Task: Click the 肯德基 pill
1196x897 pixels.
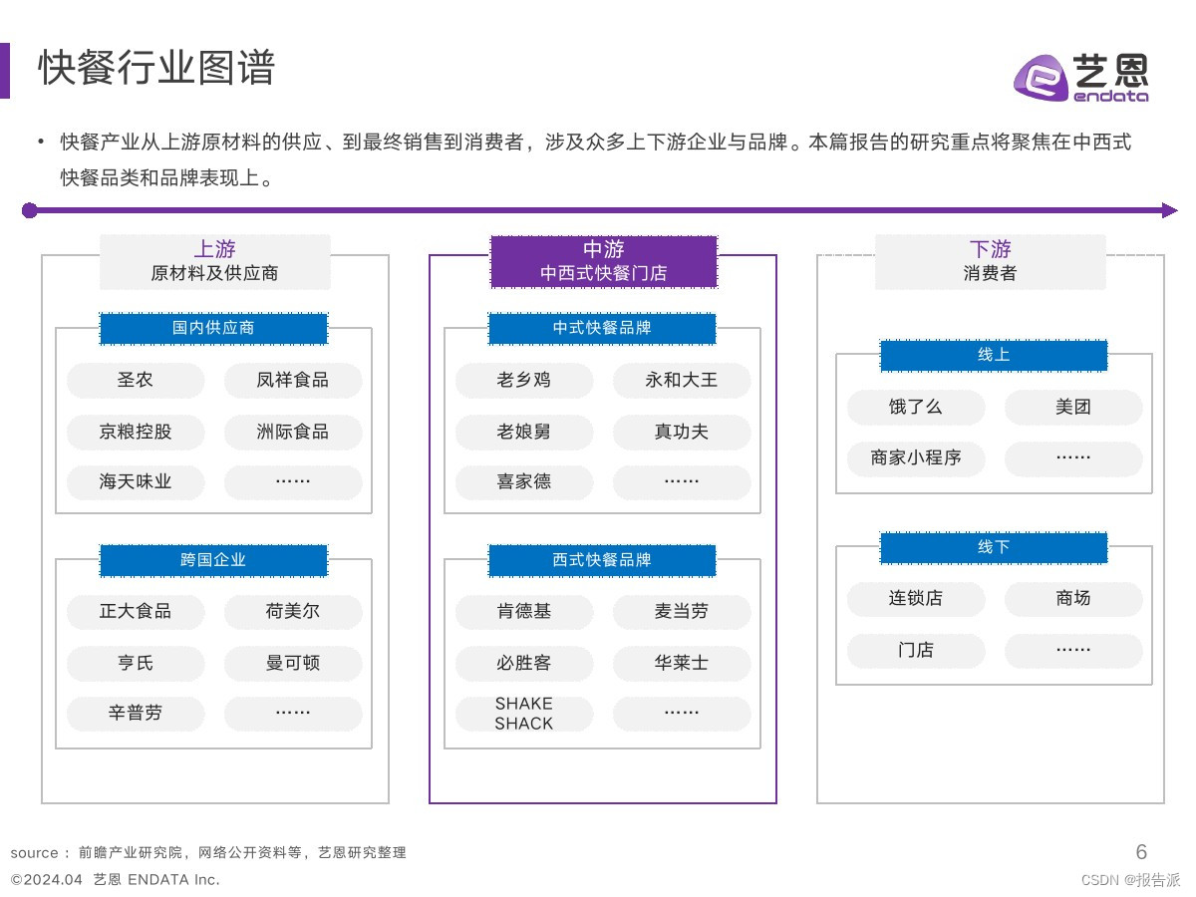Action: [x=524, y=612]
